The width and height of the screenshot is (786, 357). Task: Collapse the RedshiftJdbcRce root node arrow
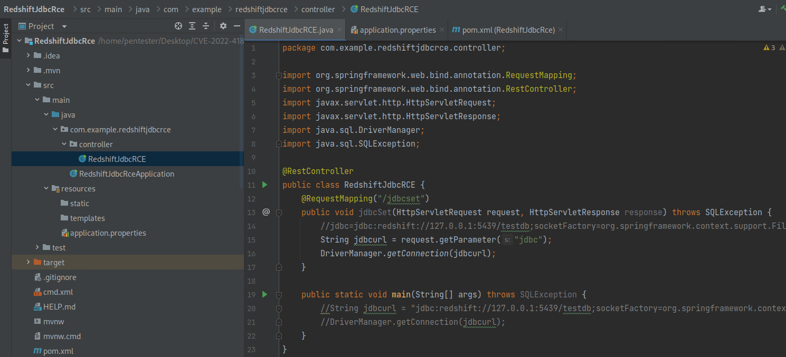[20, 41]
